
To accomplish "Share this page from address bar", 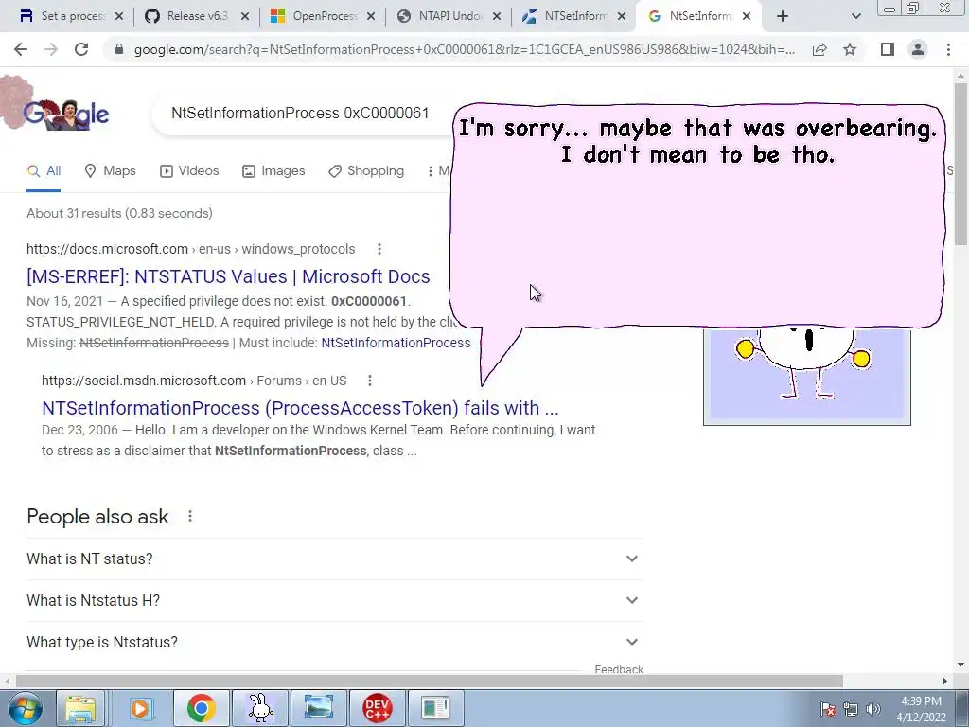I will click(819, 49).
